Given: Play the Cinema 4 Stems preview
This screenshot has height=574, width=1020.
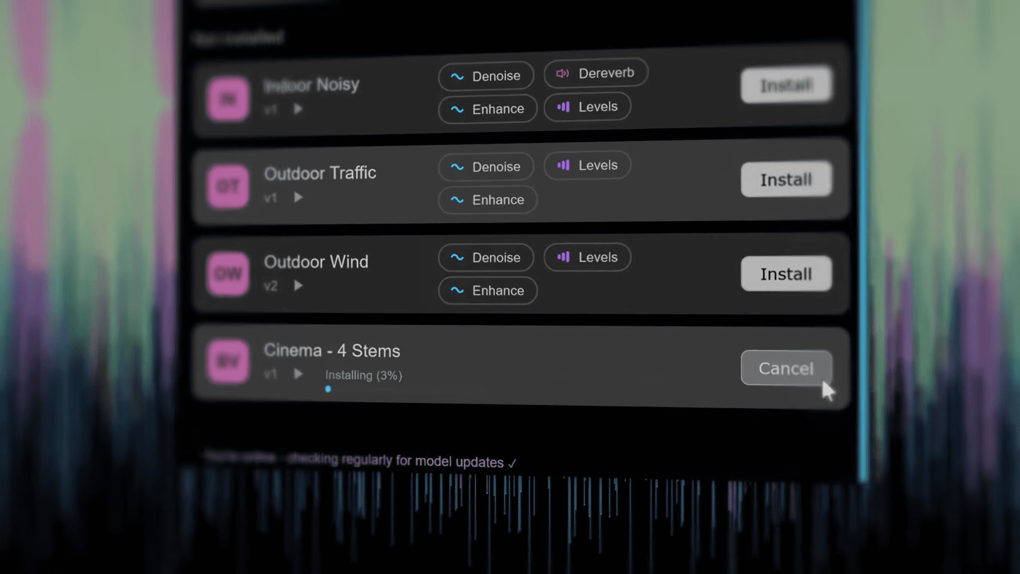Looking at the screenshot, I should point(298,374).
